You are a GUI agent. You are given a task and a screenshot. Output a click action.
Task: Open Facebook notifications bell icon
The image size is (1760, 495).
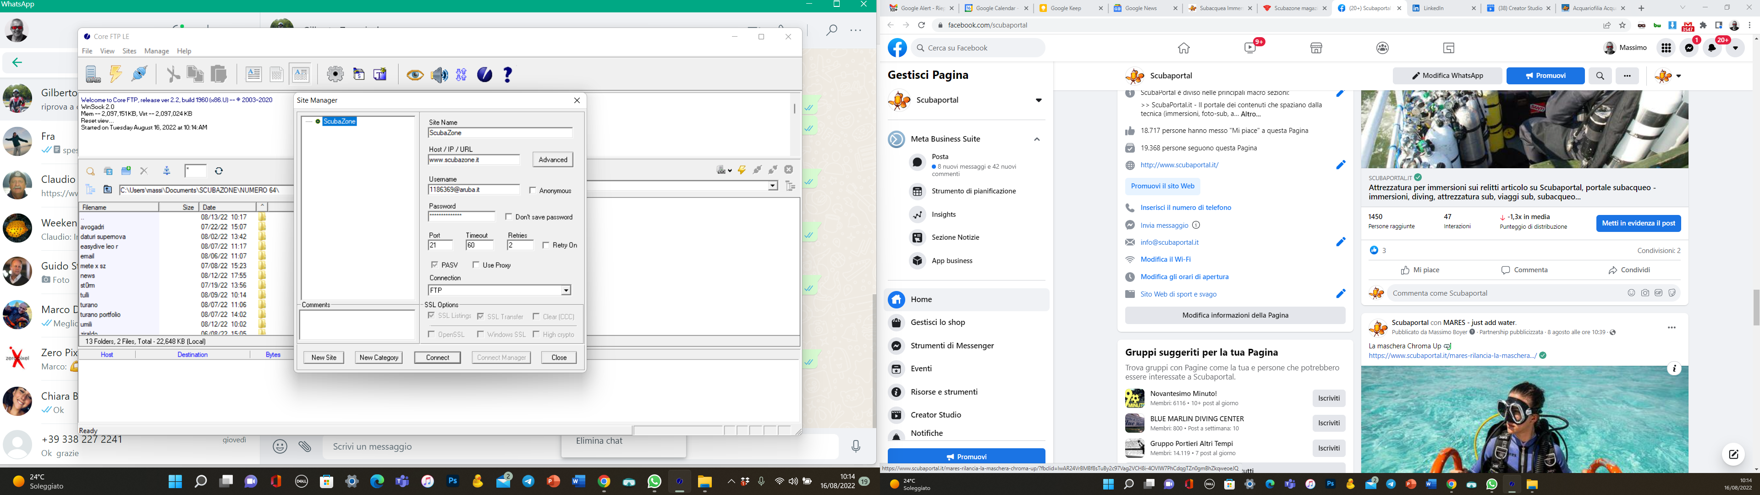coord(1712,48)
